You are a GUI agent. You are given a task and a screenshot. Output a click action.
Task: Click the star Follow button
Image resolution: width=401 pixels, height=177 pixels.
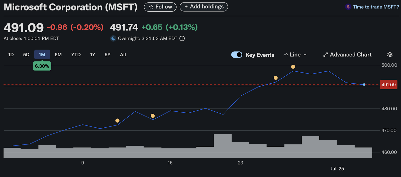click(160, 7)
